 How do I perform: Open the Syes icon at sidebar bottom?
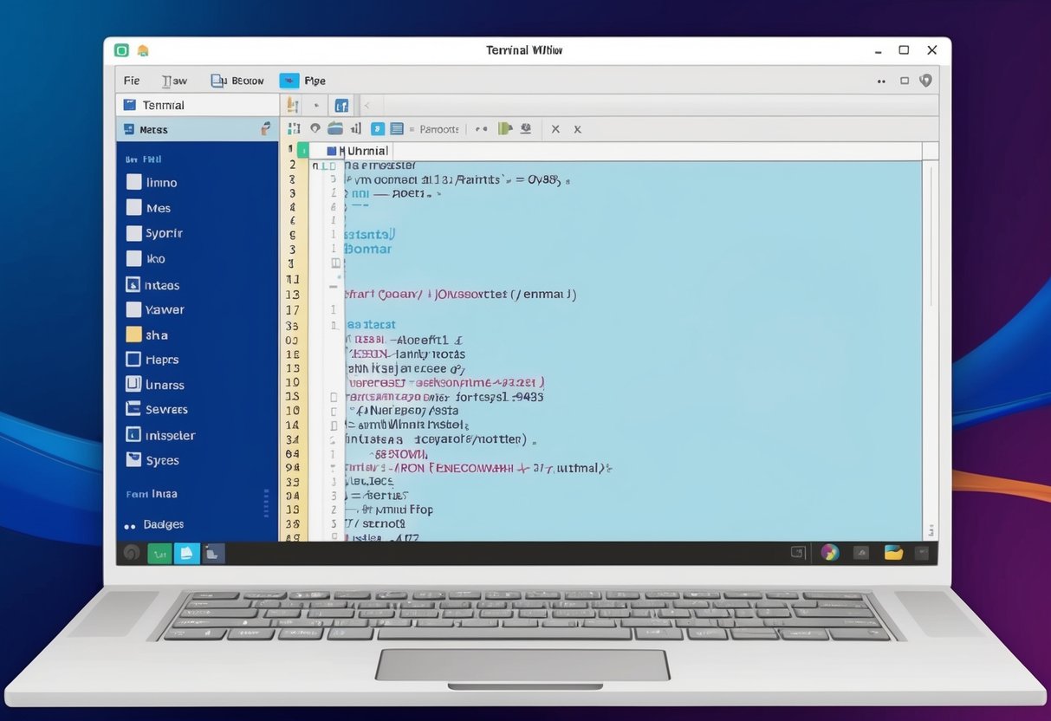tap(134, 460)
